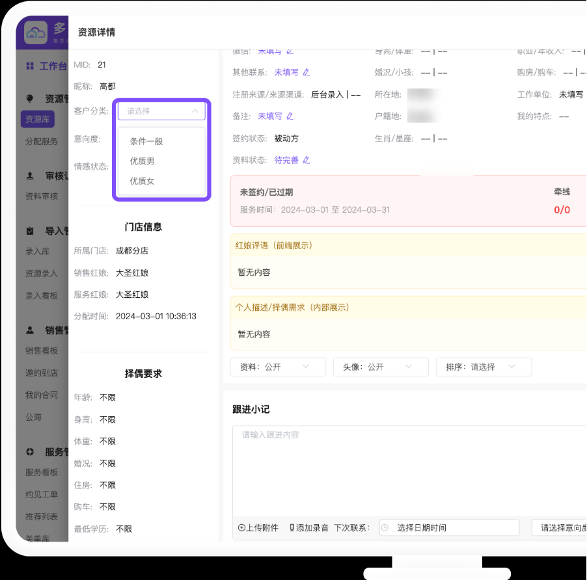This screenshot has width=587, height=580.
Task: Click the 上传附件 plus icon
Action: (x=241, y=528)
